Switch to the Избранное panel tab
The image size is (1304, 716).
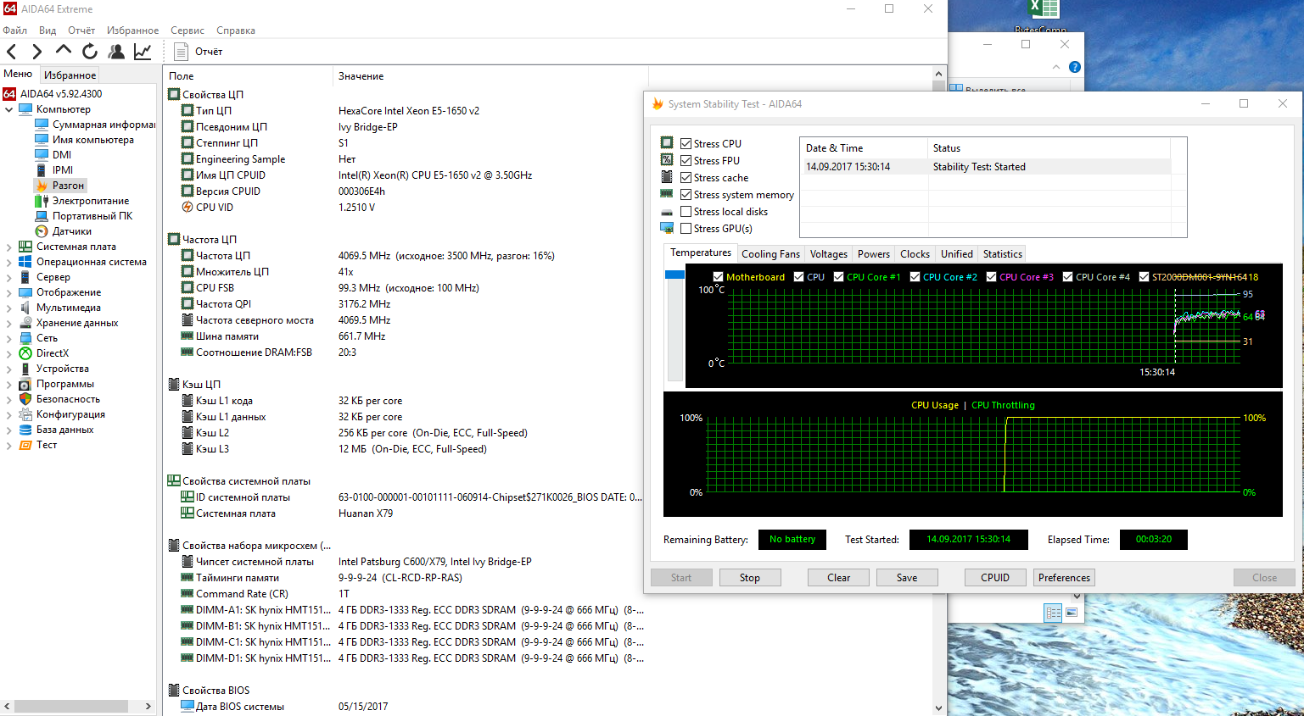pos(70,75)
